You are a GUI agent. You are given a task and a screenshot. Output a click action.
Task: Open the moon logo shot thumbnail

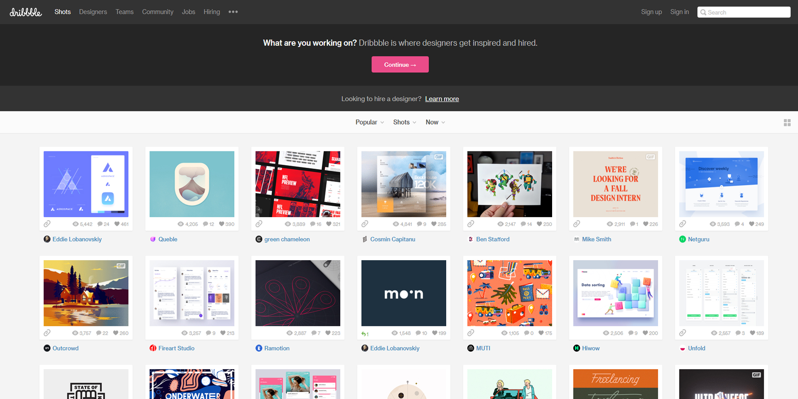coord(404,293)
